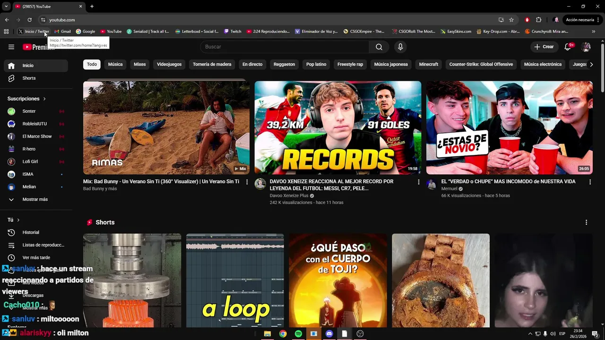Screen dimensions: 605x340
Task: Open Spotify from the taskbar
Action: click(298, 334)
